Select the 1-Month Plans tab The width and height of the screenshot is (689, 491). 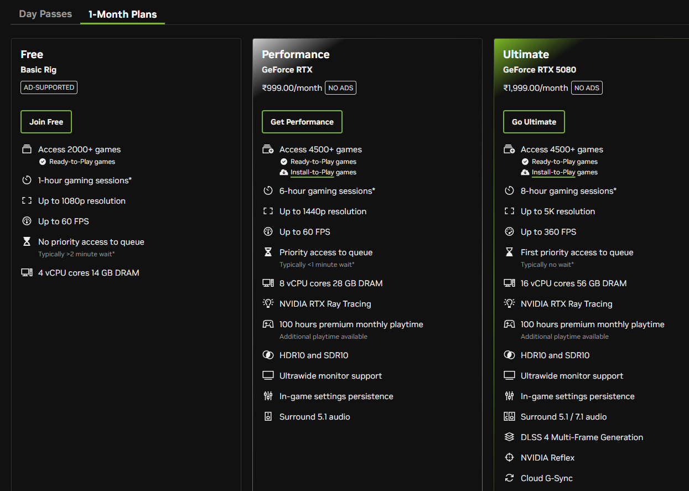tap(122, 14)
